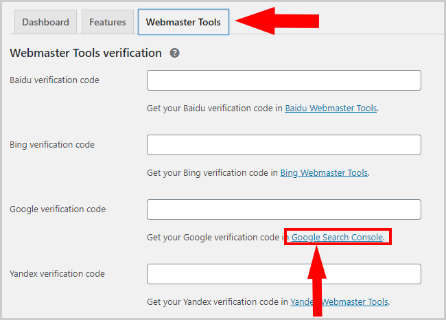Click the help question mark icon

pyautogui.click(x=175, y=53)
